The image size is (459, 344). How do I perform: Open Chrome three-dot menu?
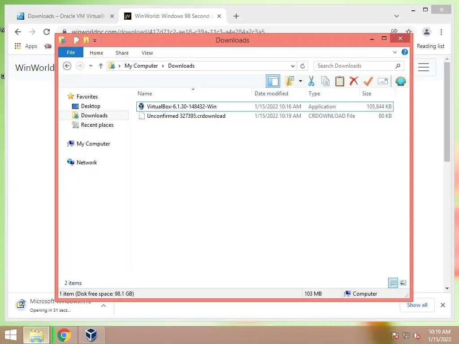pos(441,32)
